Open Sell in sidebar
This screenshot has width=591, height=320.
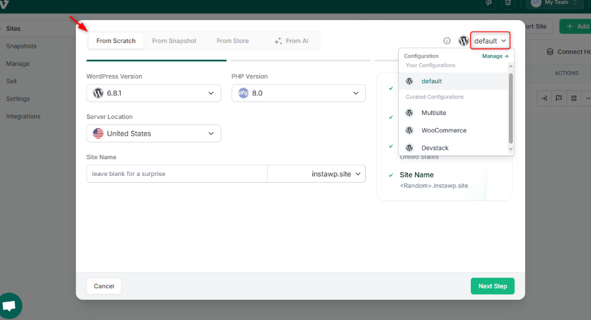coord(11,81)
